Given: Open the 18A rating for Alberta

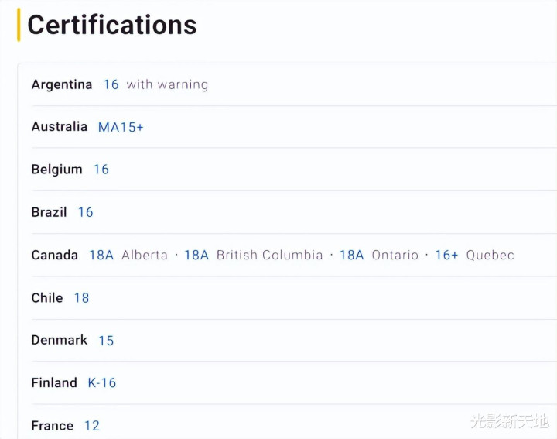Looking at the screenshot, I should tap(101, 255).
